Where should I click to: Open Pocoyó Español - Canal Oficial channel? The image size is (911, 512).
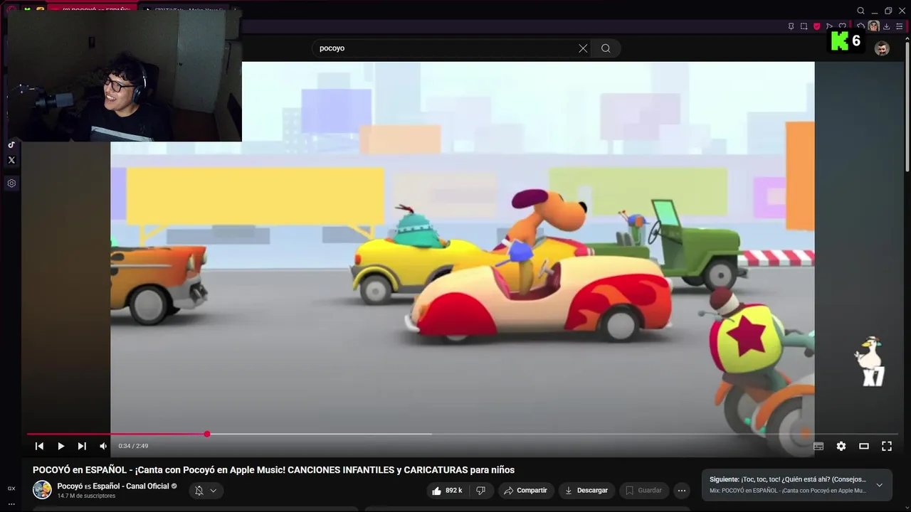click(x=113, y=486)
